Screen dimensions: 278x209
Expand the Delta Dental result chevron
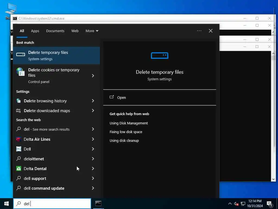point(93,168)
